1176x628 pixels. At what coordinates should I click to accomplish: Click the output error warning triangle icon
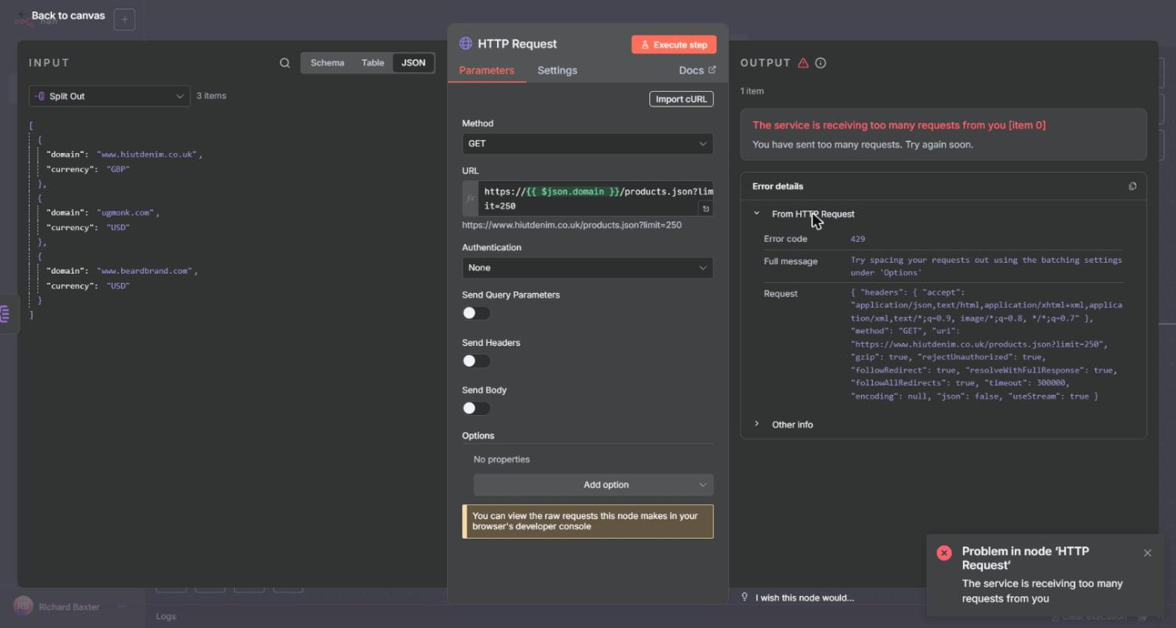[803, 63]
